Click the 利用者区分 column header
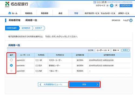Image resolution: width=135 pixels, height=99 pixels. (60, 55)
